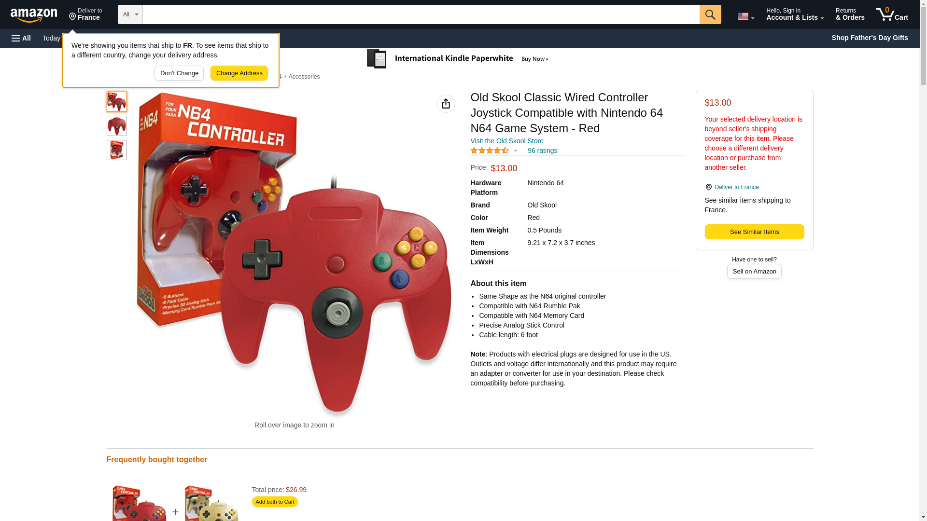Click the star rating icon
This screenshot has height=521, width=927.
490,151
